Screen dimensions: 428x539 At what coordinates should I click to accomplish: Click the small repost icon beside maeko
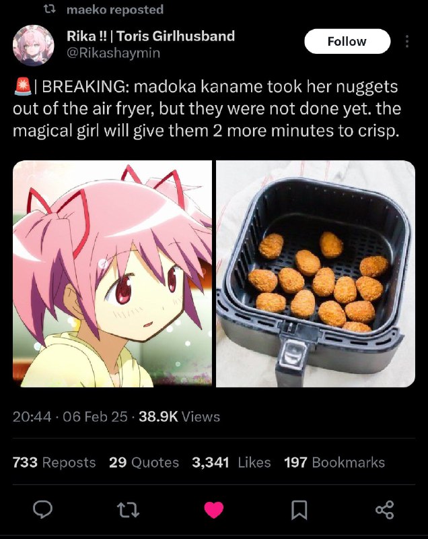[x=50, y=9]
